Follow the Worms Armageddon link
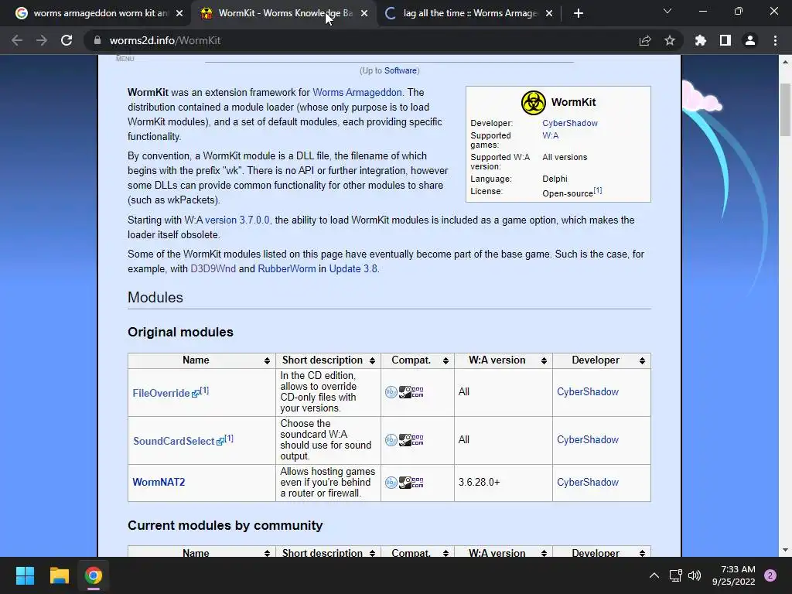The height and width of the screenshot is (594, 792). pos(357,93)
